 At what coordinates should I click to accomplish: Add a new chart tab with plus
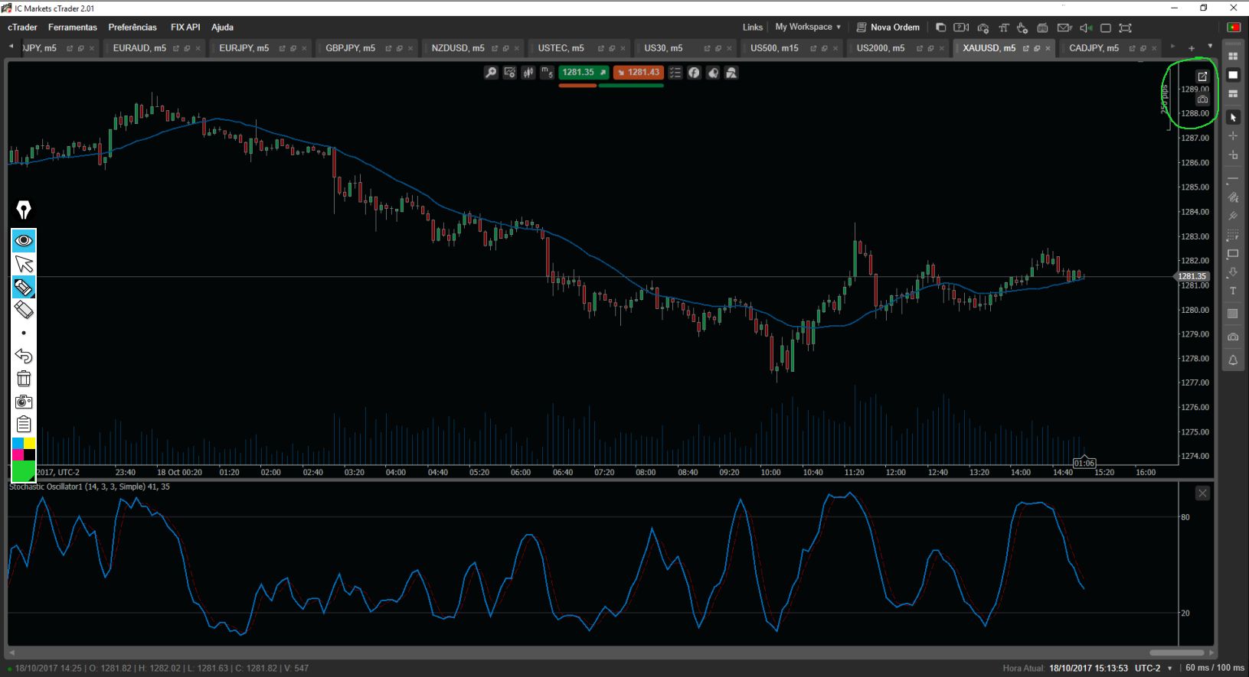coord(1192,48)
